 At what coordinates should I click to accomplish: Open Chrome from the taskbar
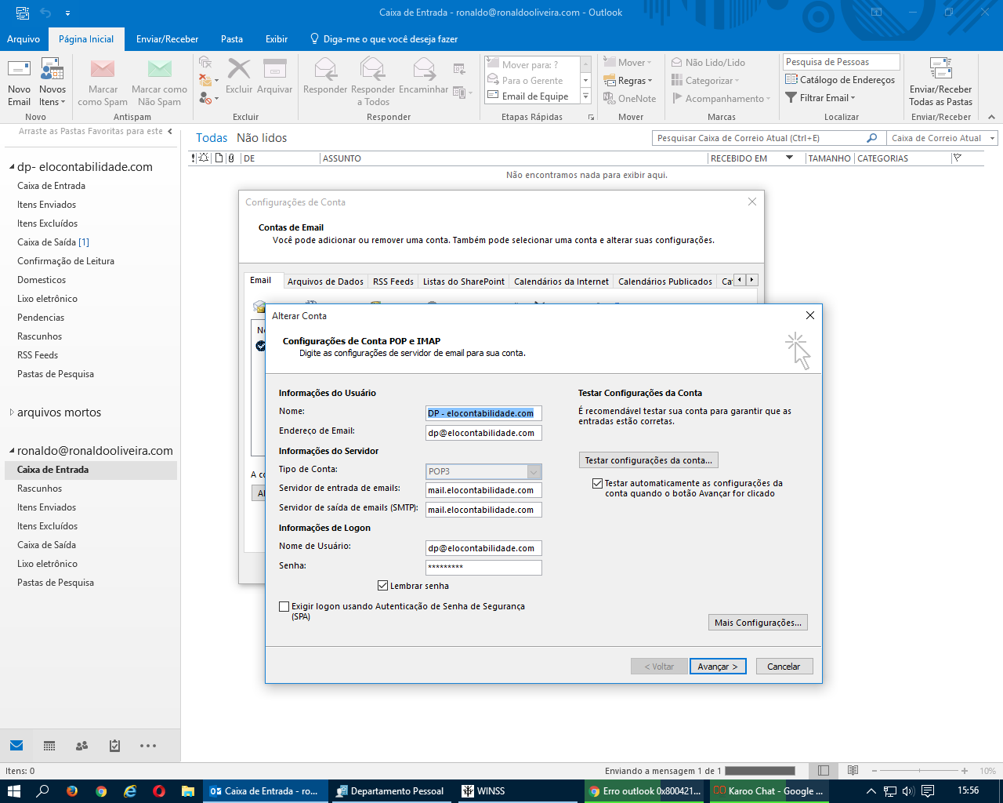(x=101, y=791)
